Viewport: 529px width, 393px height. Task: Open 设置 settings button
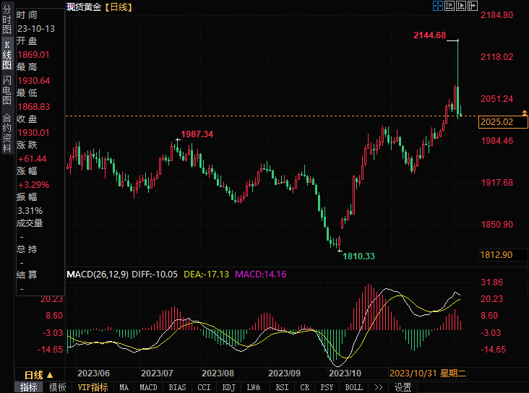tap(403, 387)
